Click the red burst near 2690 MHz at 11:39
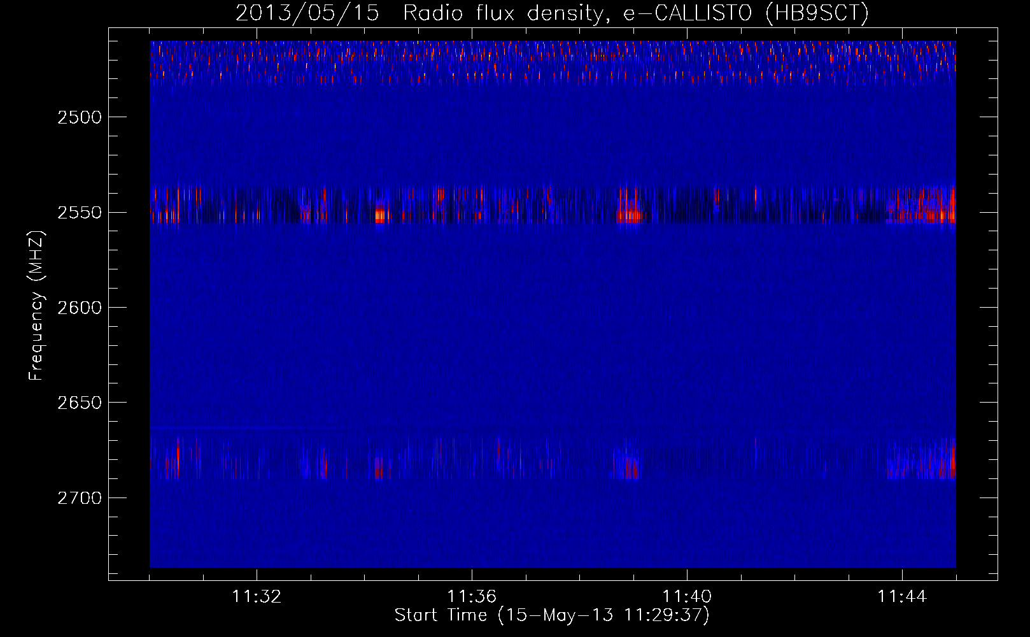The height and width of the screenshot is (637, 1030). click(x=631, y=468)
